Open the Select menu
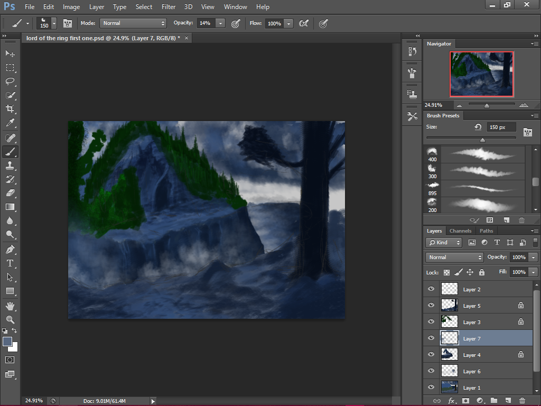 point(144,7)
